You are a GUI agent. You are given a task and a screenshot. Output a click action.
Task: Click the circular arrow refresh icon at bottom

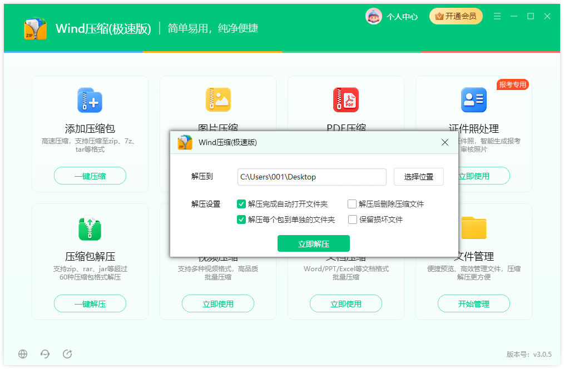click(67, 354)
